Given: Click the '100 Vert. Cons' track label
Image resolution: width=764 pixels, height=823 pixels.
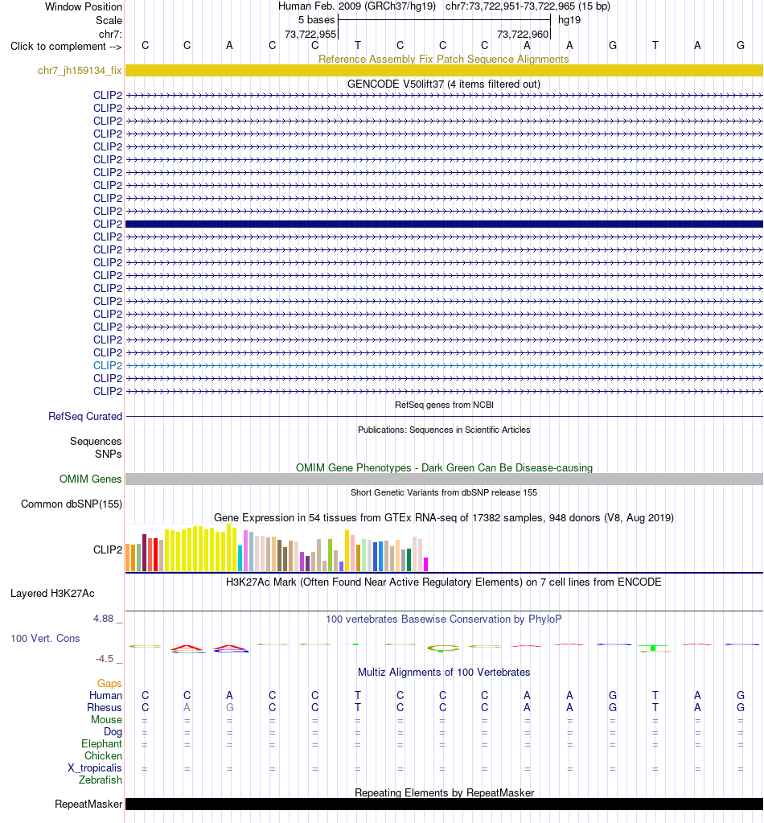Looking at the screenshot, I should coord(45,638).
